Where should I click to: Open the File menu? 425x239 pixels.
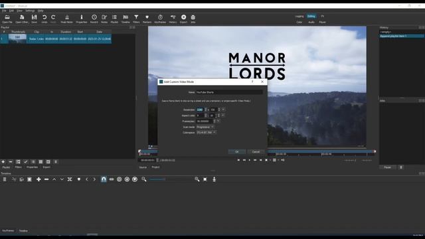pyautogui.click(x=4, y=11)
